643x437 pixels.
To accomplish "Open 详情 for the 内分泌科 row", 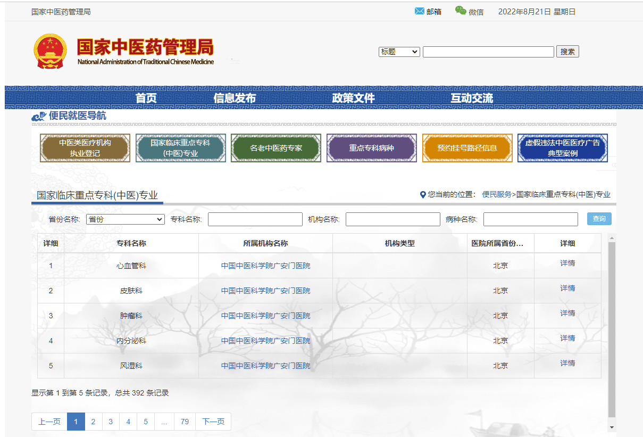I will click(567, 338).
